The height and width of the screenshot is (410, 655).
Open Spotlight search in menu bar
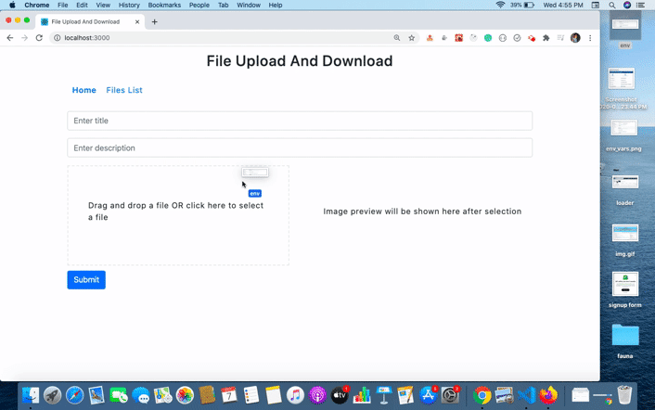pos(612,5)
